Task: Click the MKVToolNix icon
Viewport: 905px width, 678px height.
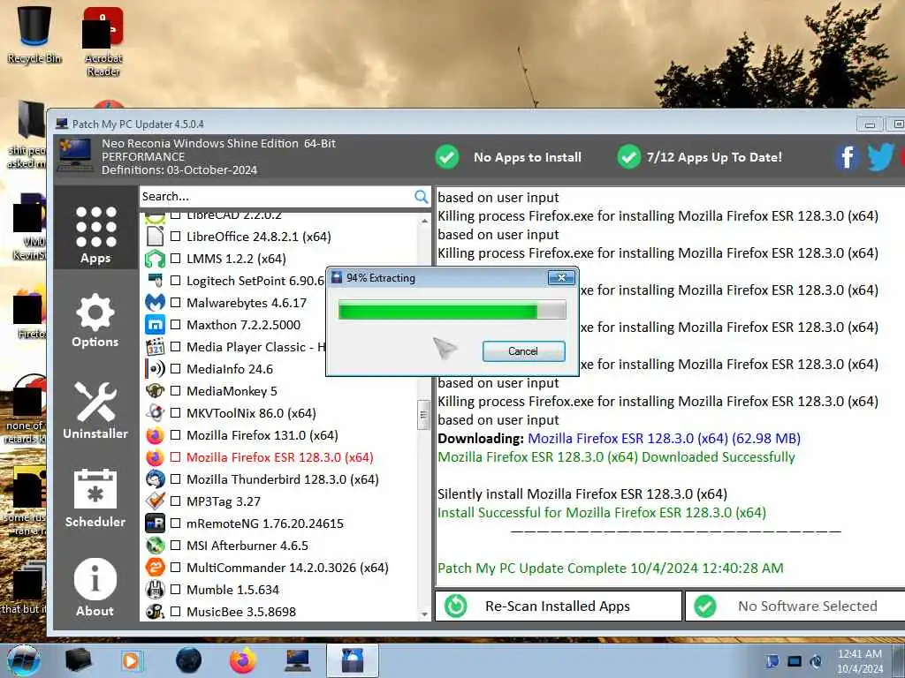Action: tap(155, 413)
